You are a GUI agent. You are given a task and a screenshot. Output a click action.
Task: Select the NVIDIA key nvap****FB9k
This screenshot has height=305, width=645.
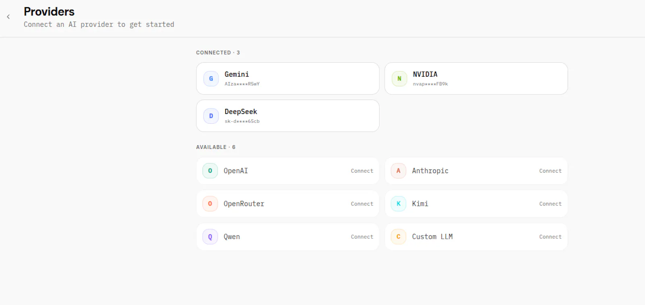tap(430, 84)
